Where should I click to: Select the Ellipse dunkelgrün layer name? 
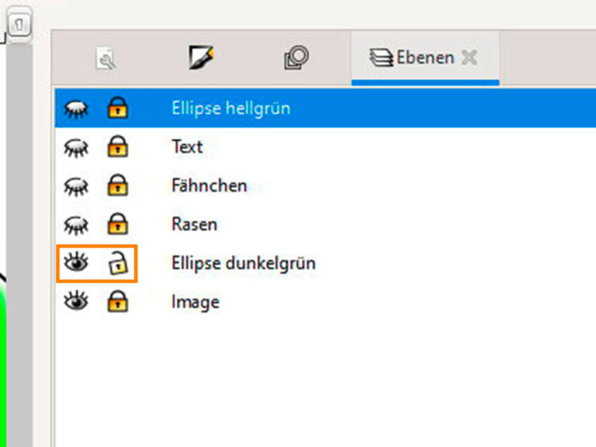coord(243,264)
